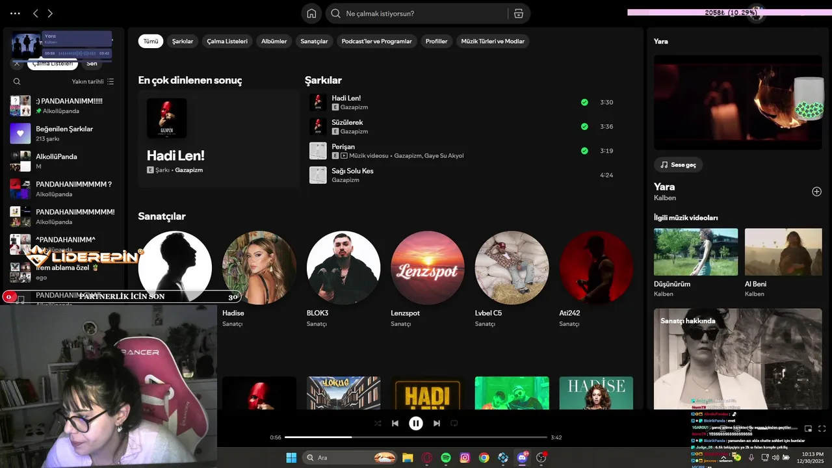Select the Sanatçılar filter chip
Image resolution: width=832 pixels, height=468 pixels.
[x=314, y=41]
